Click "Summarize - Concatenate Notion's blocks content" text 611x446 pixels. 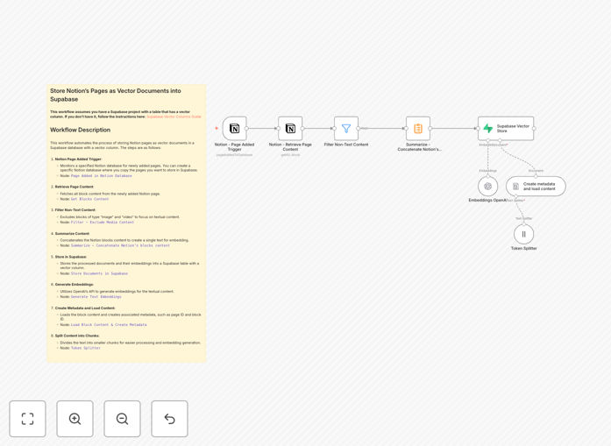coord(120,246)
